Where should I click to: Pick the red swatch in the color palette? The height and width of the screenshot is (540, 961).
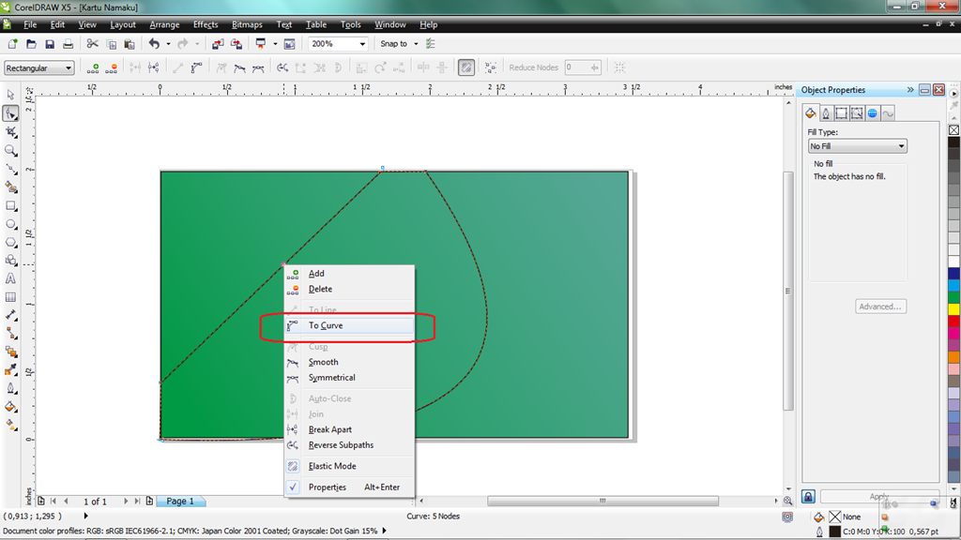point(954,322)
